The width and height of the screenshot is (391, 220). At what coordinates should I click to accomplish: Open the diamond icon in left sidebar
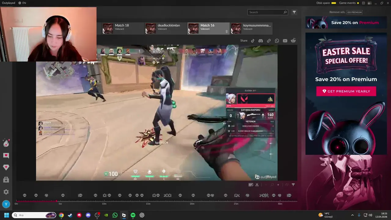tap(6, 167)
